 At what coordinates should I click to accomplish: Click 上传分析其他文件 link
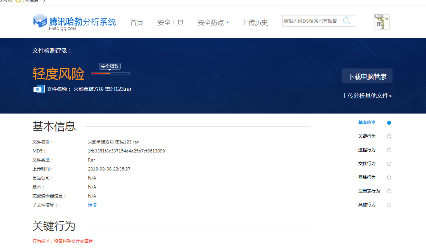[x=367, y=96]
